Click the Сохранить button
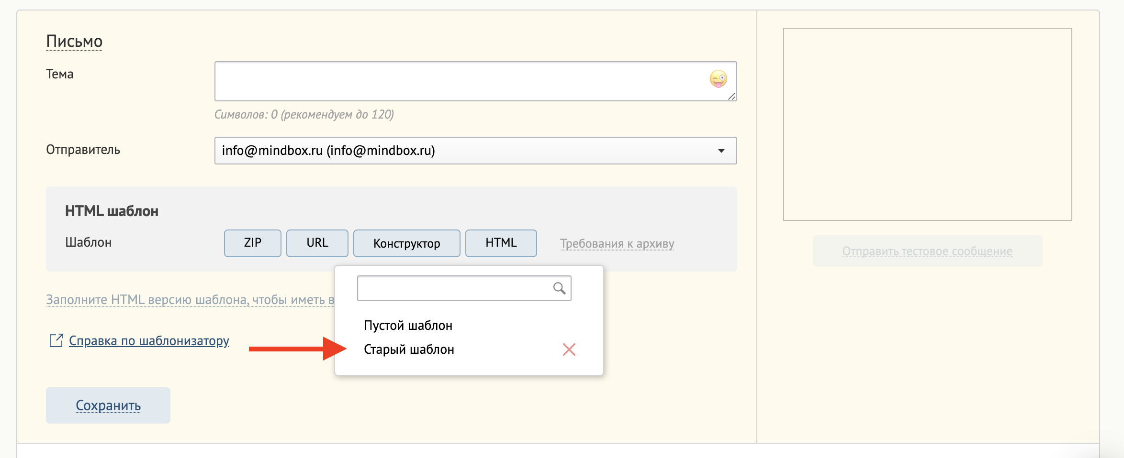The width and height of the screenshot is (1124, 458). [x=108, y=405]
